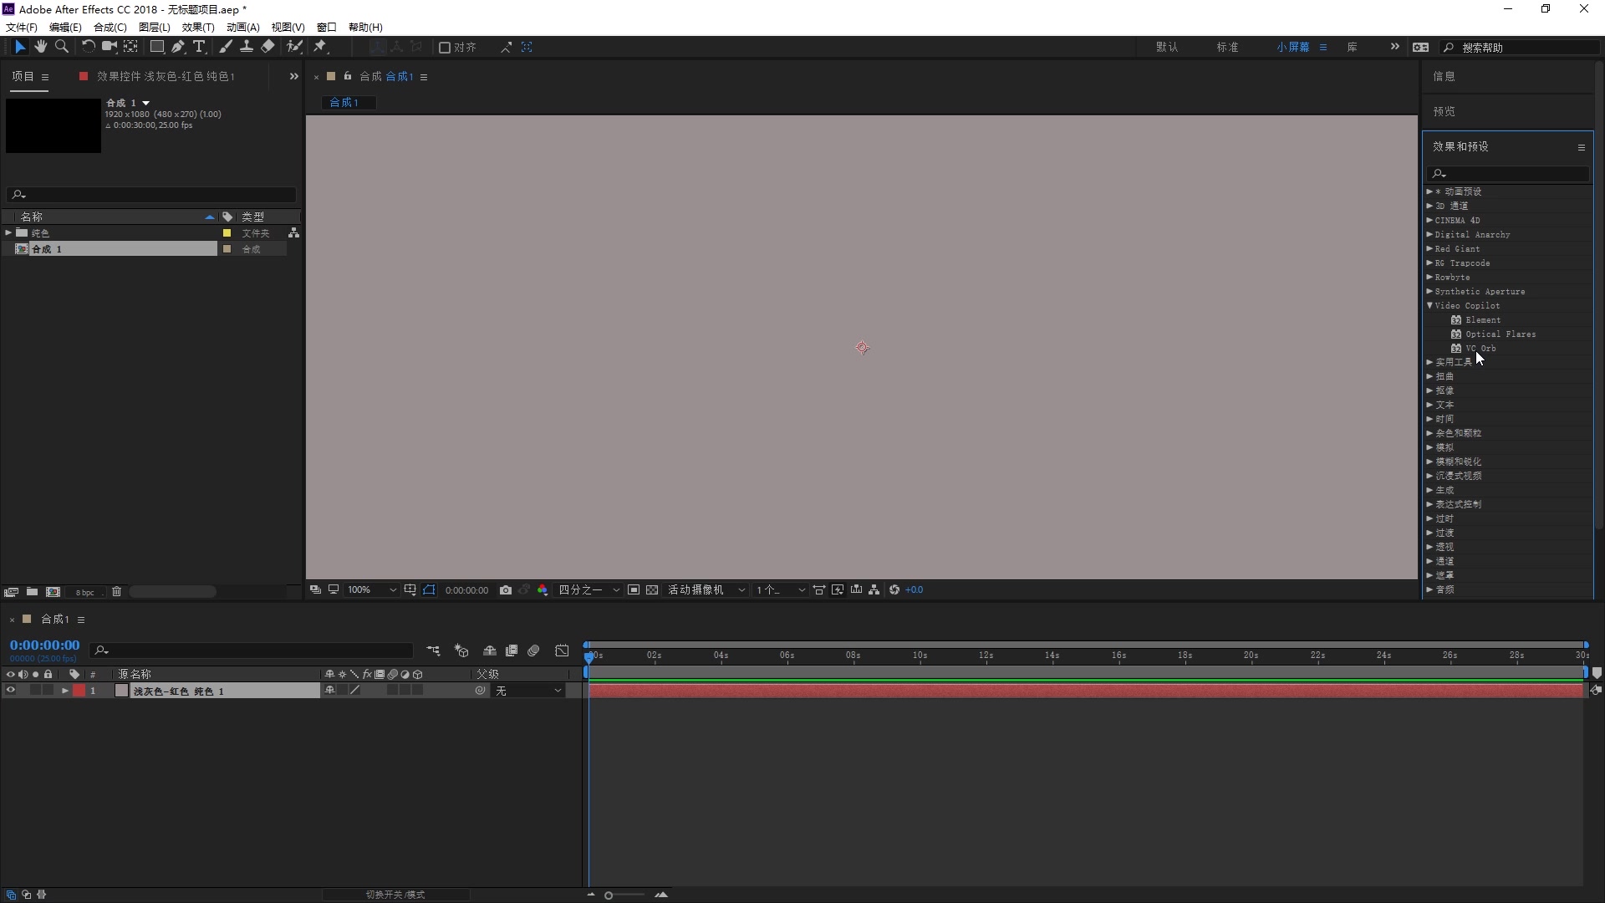Switch to the 合成1 viewer tab

point(347,102)
